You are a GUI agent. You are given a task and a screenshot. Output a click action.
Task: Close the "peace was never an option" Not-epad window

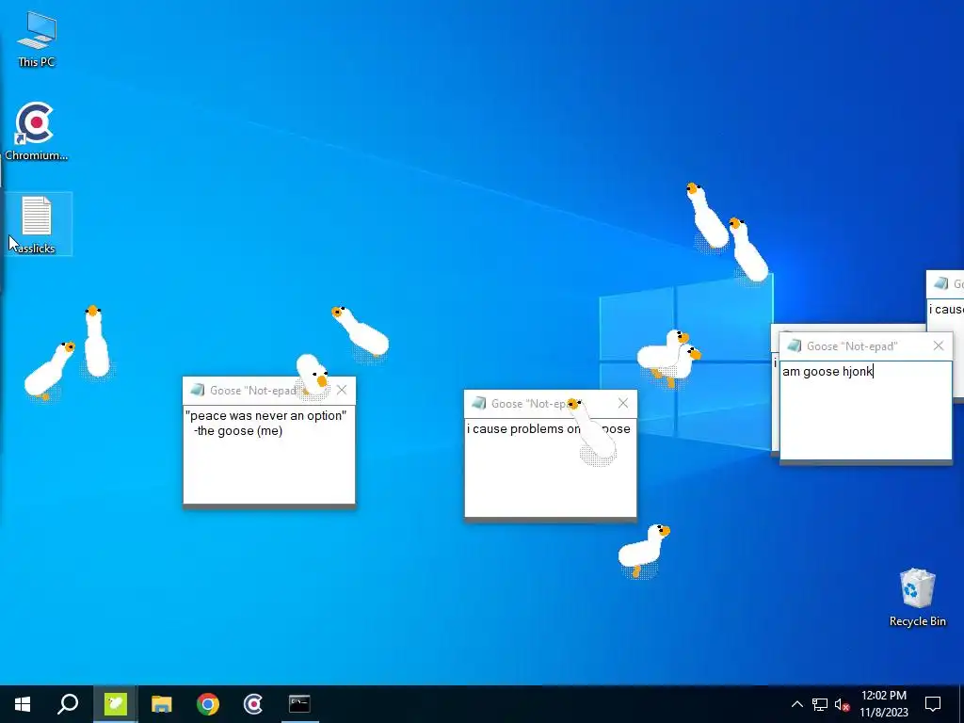click(x=342, y=390)
